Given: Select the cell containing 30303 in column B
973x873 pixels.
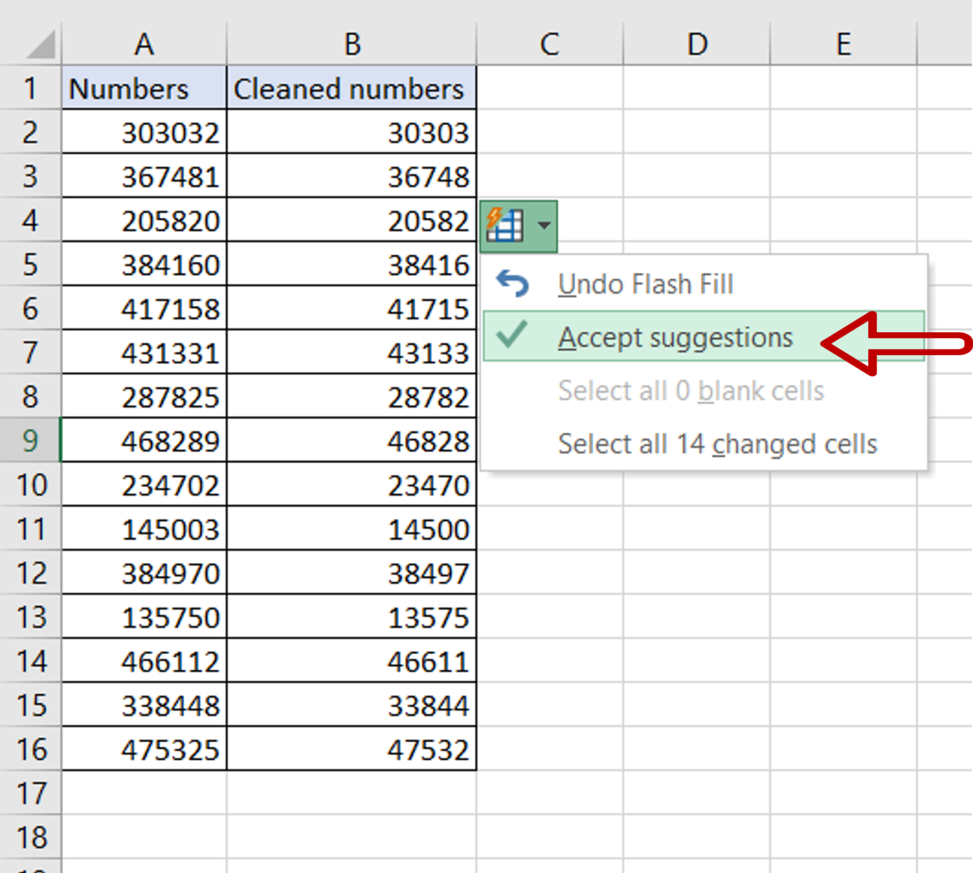Looking at the screenshot, I should click(x=351, y=133).
